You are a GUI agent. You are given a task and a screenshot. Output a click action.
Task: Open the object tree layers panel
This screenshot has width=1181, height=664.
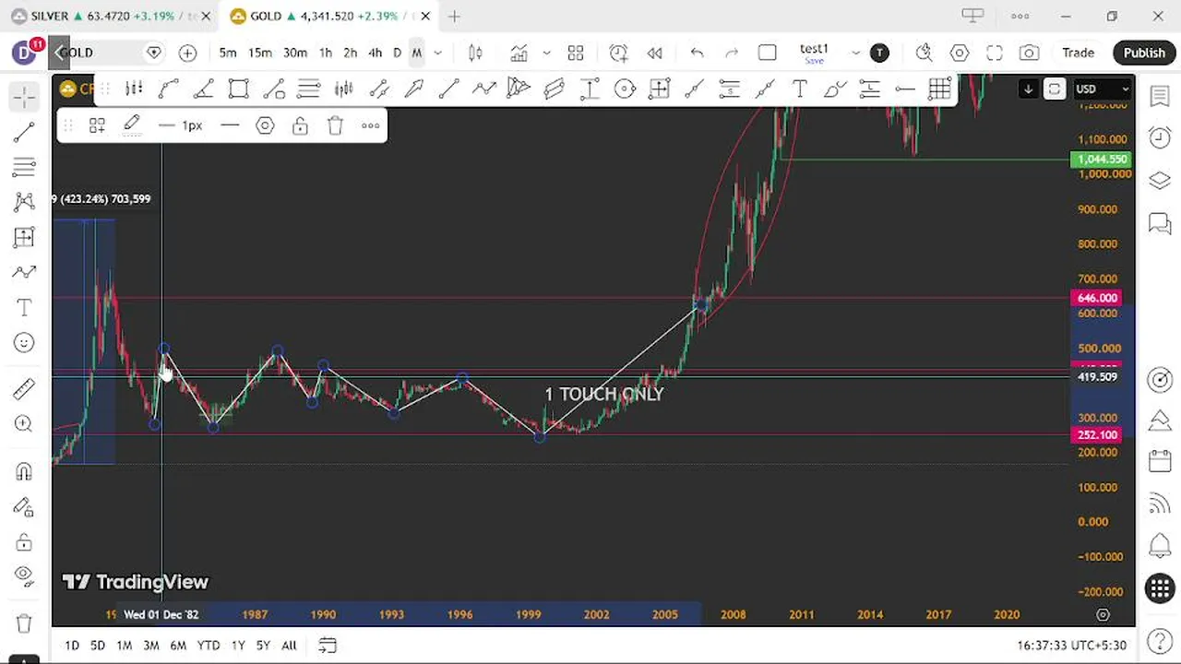point(1160,180)
